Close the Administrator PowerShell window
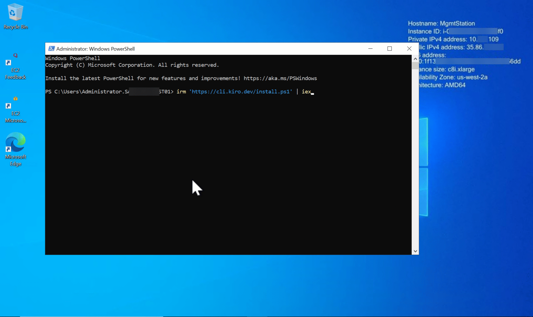This screenshot has height=317, width=533. [409, 49]
